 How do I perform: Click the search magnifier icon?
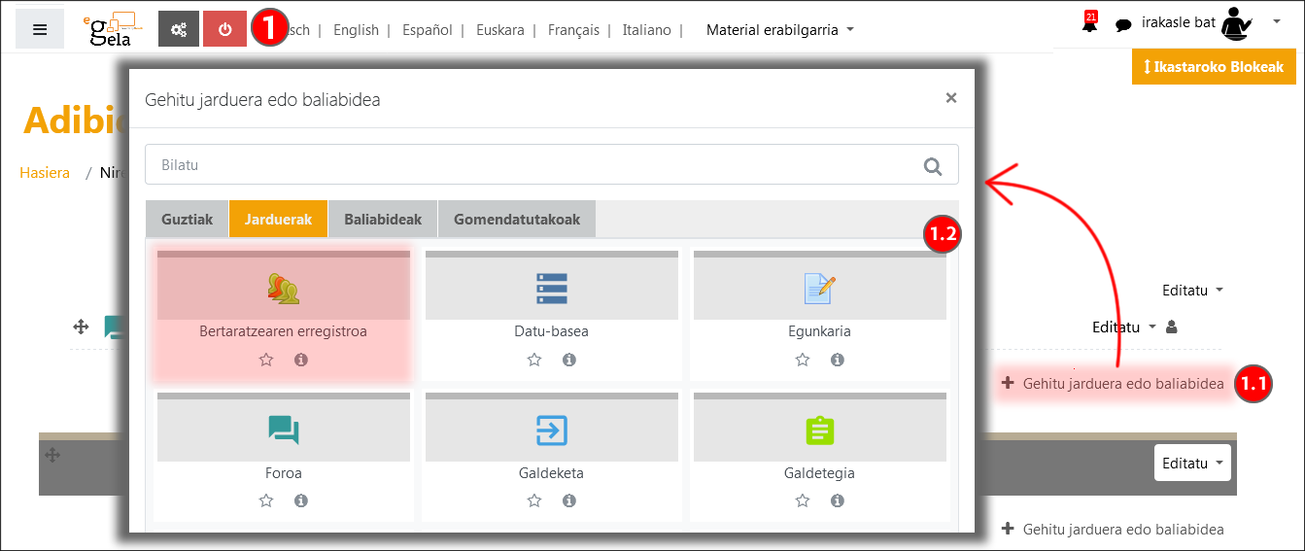click(x=933, y=166)
